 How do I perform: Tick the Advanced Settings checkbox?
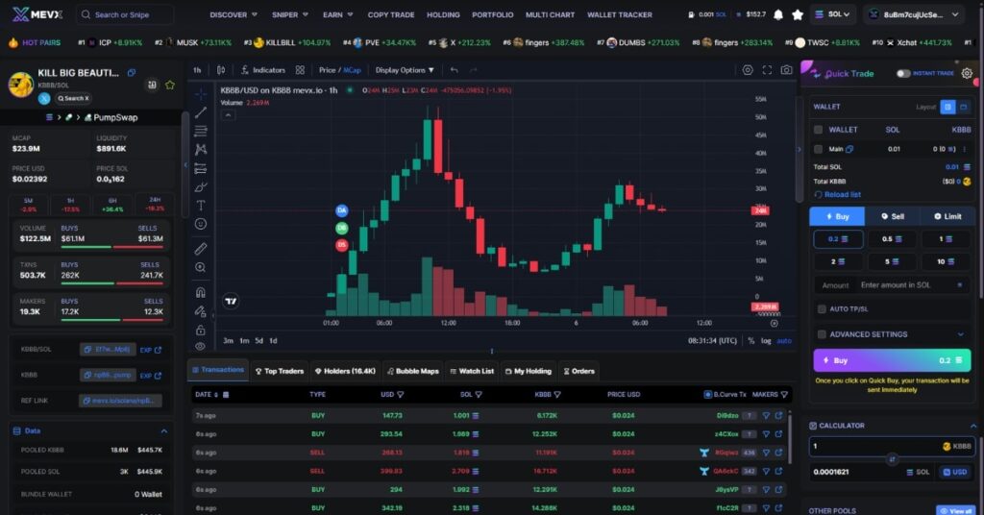tap(822, 334)
